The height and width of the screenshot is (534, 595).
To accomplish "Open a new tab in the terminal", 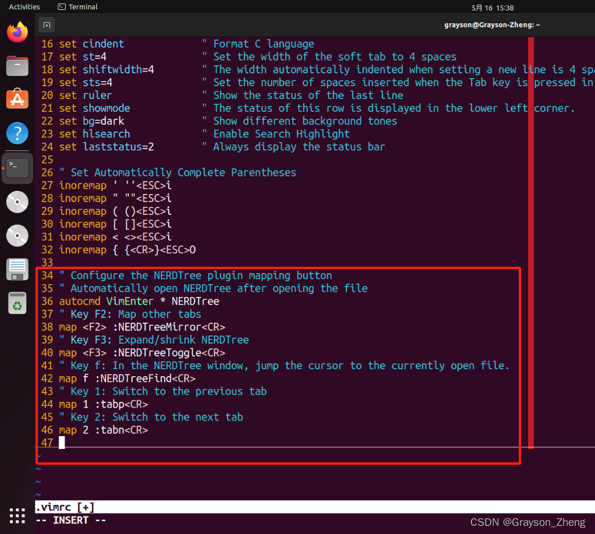I will coord(47,25).
